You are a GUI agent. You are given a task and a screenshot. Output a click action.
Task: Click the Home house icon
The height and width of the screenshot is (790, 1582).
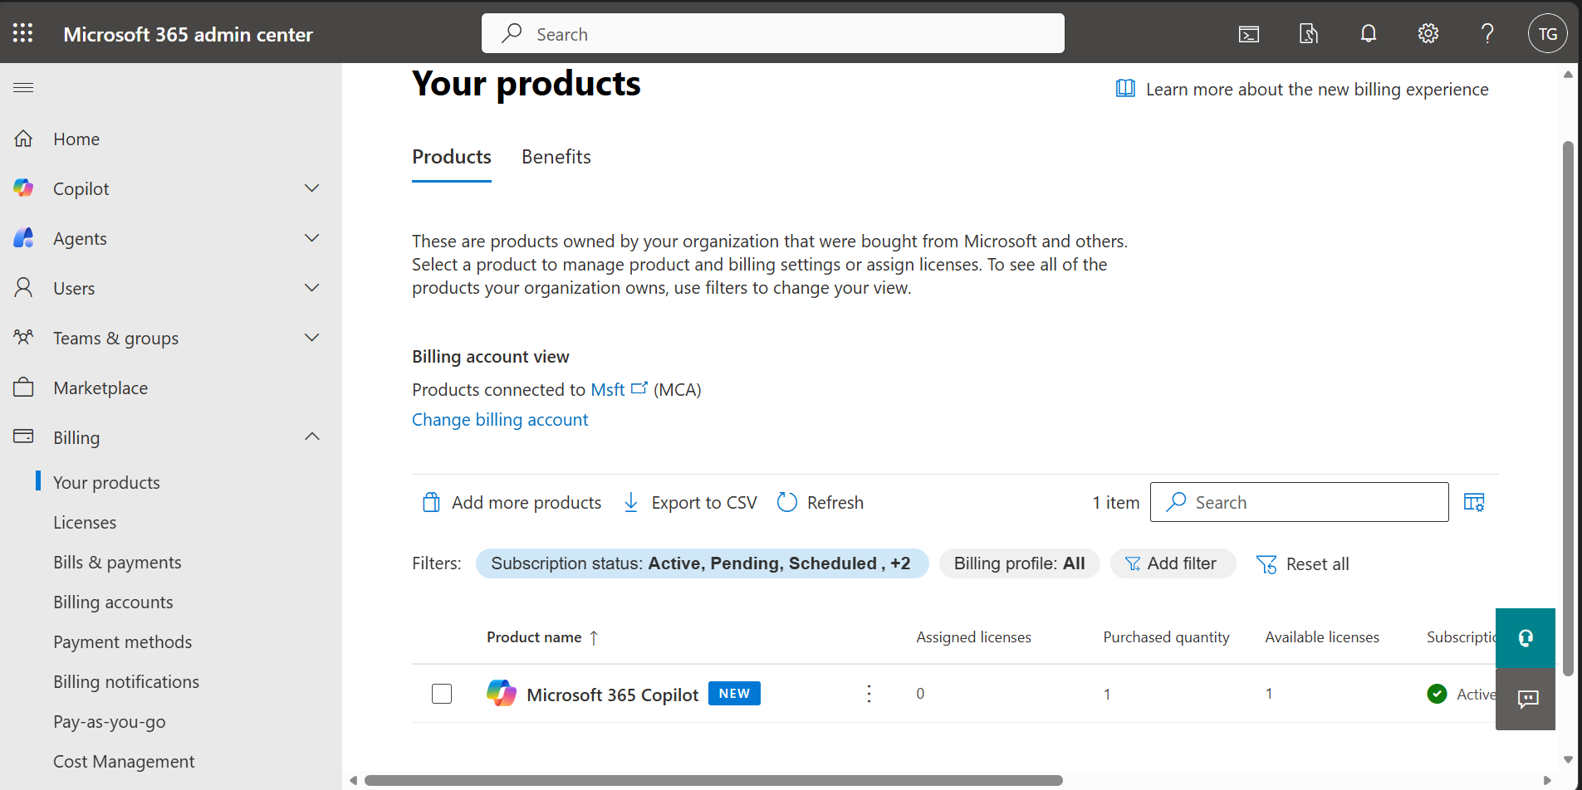pos(23,139)
